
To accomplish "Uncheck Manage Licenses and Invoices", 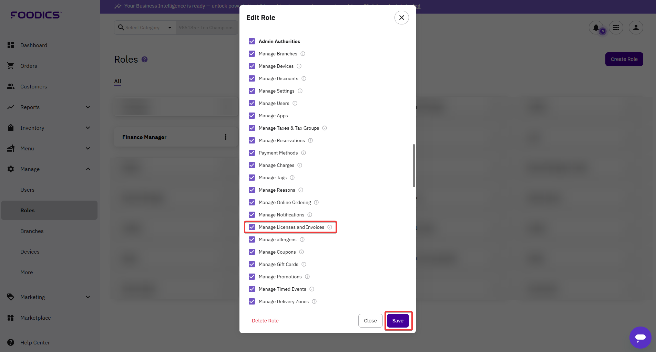I will click(x=252, y=227).
